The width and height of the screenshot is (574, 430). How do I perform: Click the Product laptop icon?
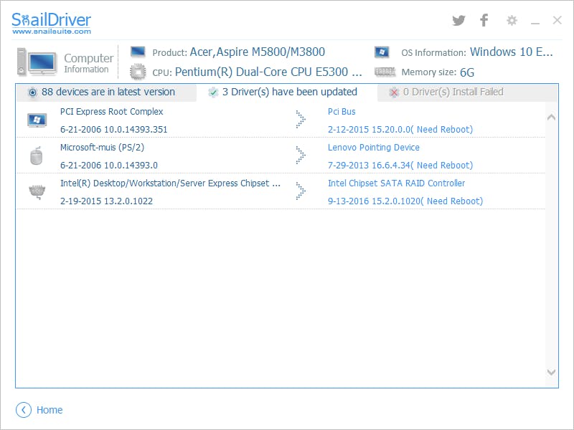(x=138, y=52)
